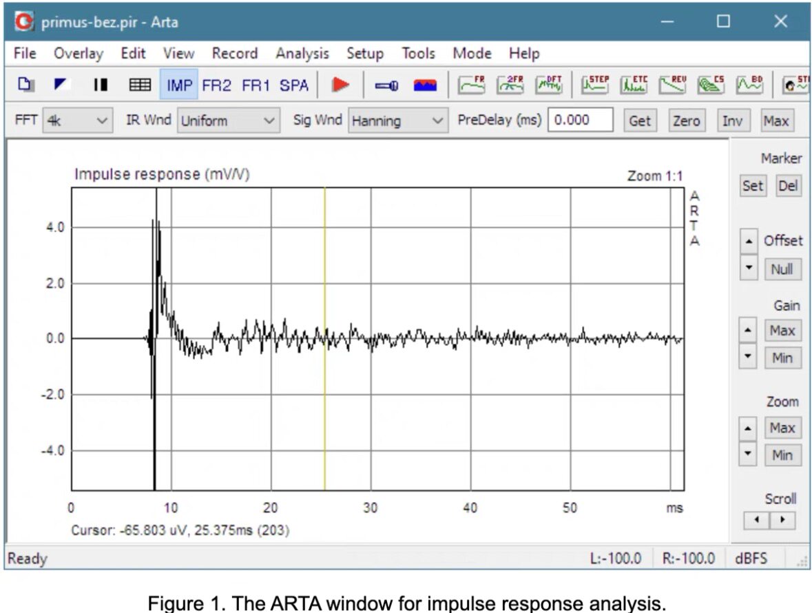812x613 pixels.
Task: Start recording with the red play icon
Action: (340, 85)
